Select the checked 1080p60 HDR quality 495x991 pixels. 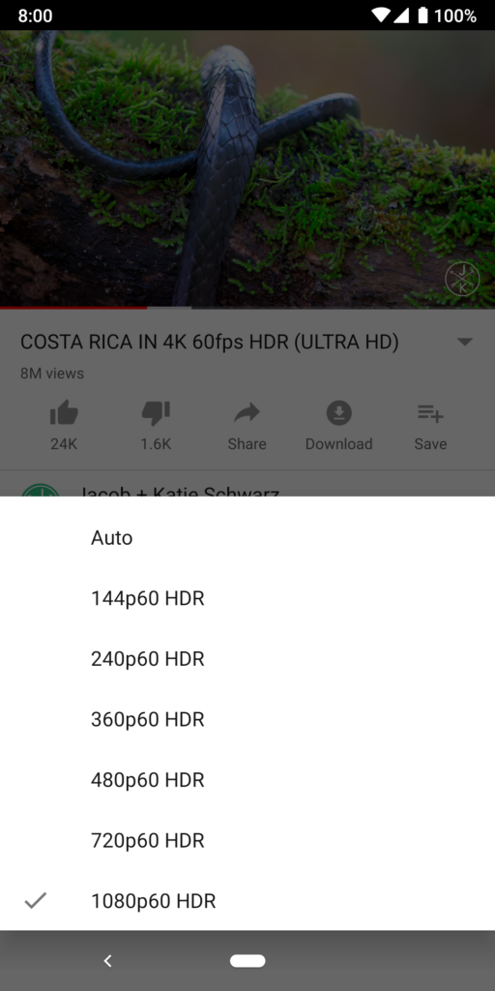click(247, 901)
